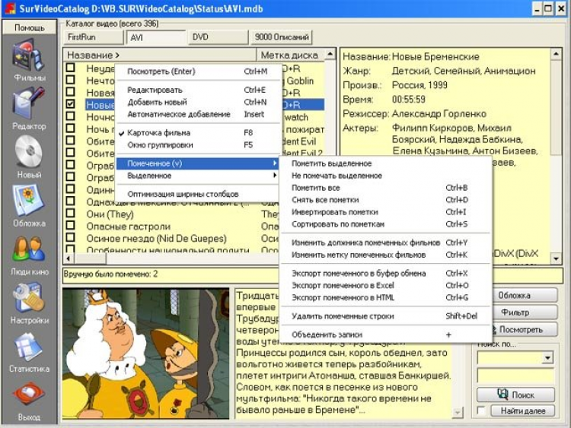Image resolution: width=571 pixels, height=428 pixels.
Task: Toggle checkbox for Опасные гастроли row
Action: click(71, 226)
